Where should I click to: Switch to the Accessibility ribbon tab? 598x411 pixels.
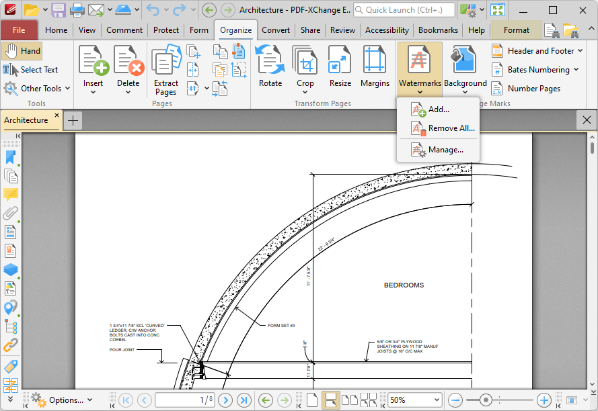(x=387, y=30)
